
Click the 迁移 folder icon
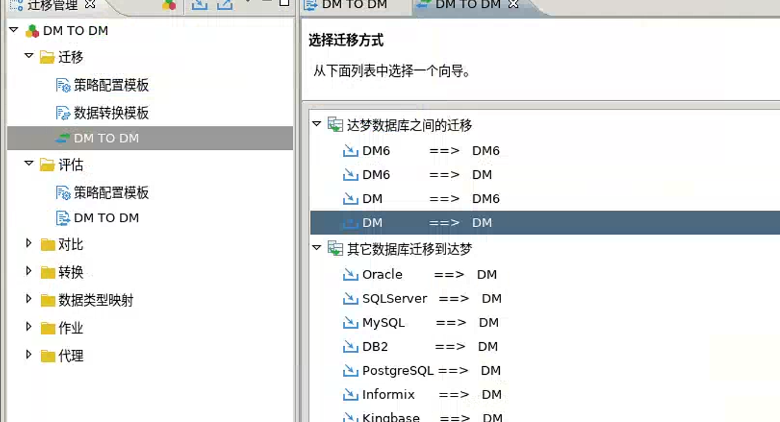click(47, 58)
